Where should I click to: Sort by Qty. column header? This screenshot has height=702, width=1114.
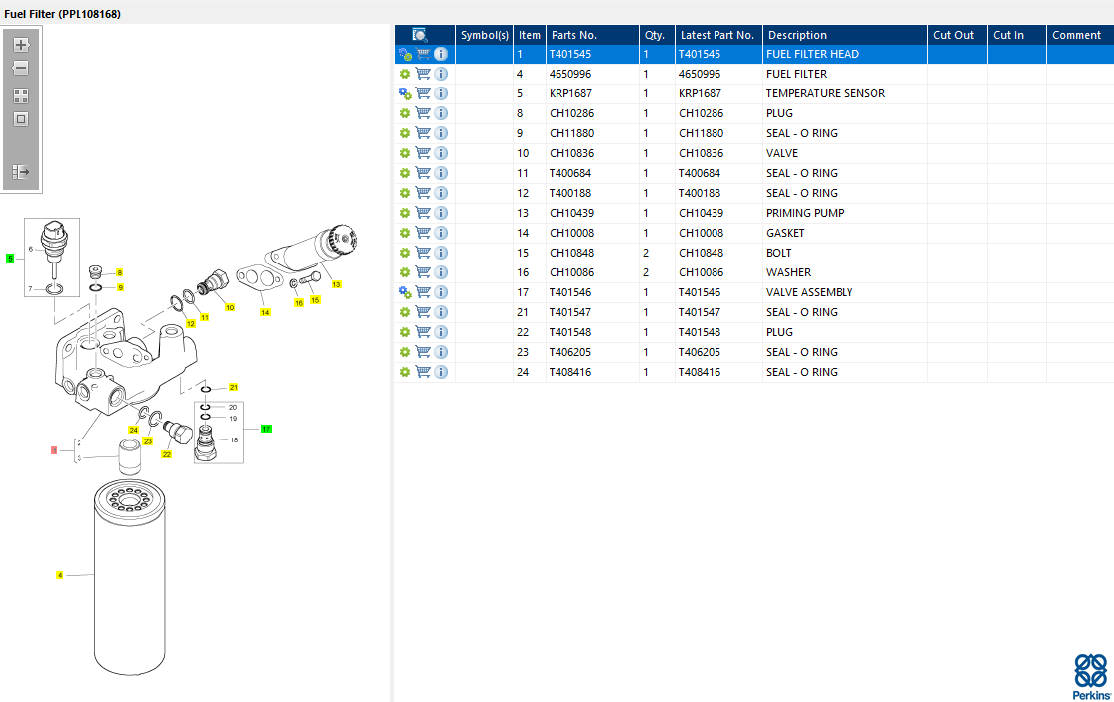(x=657, y=35)
